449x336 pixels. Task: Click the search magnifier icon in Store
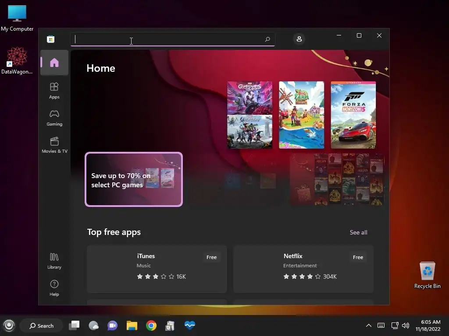coord(267,39)
